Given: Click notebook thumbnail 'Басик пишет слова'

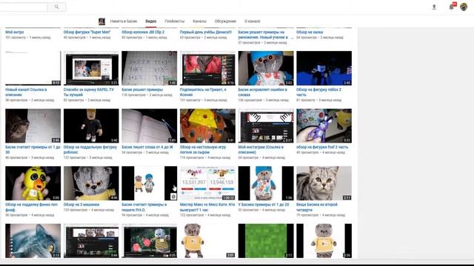Looking at the screenshot, I should coord(150,126).
